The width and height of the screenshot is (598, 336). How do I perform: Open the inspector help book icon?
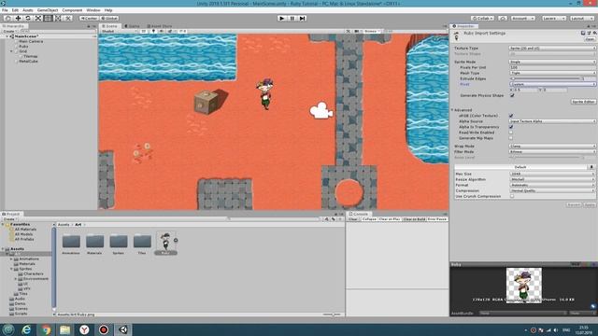pos(583,34)
